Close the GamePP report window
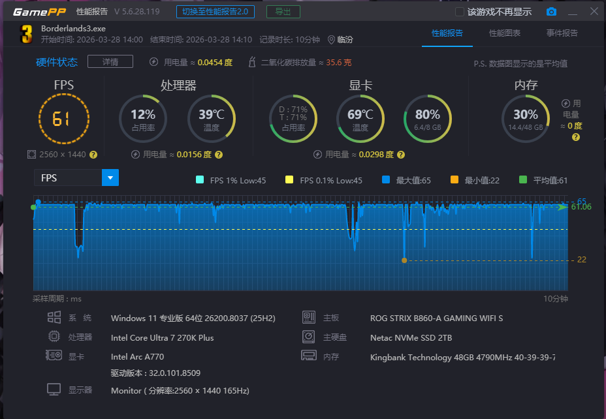This screenshot has width=606, height=419. [x=594, y=11]
